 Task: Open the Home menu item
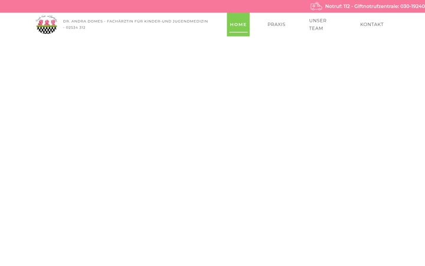coord(238,24)
